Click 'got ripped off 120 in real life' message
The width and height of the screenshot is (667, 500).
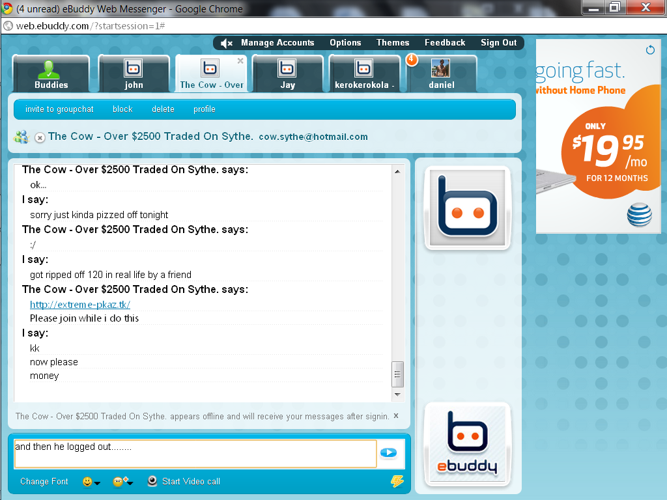click(111, 275)
